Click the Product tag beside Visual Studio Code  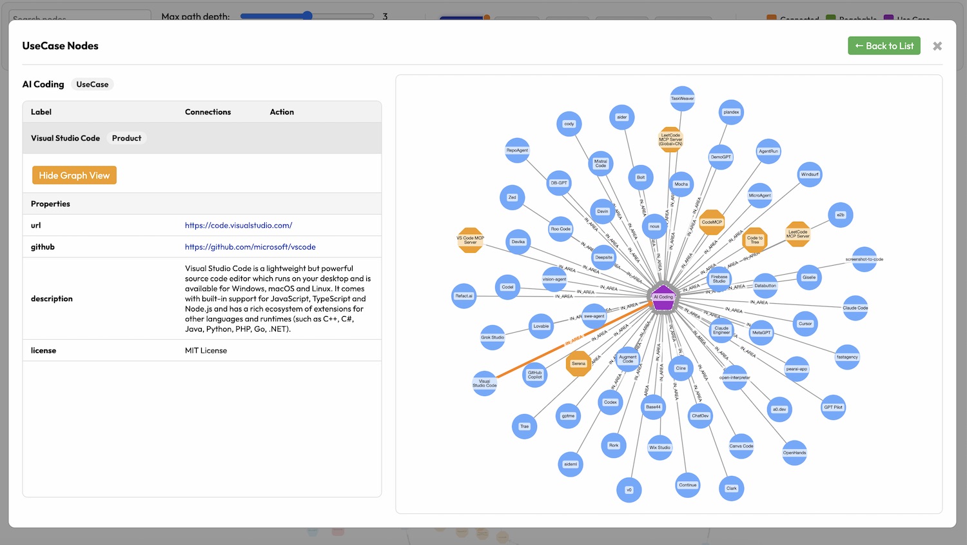126,138
